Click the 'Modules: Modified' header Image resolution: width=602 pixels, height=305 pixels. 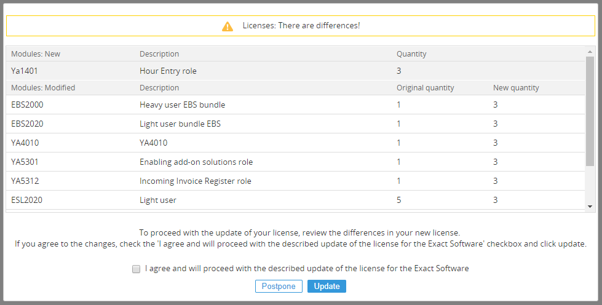coord(43,87)
